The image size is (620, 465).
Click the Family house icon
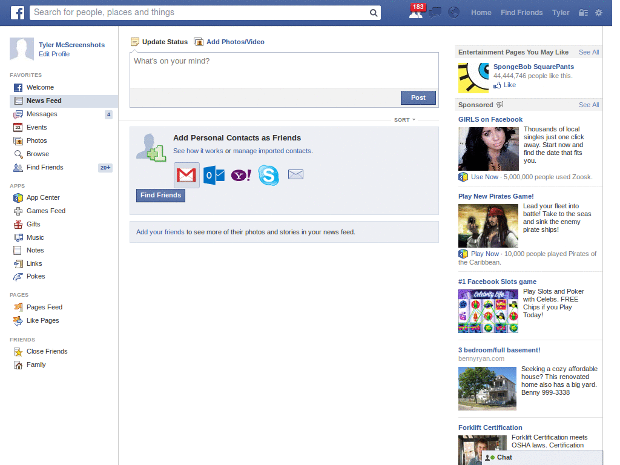tap(18, 365)
